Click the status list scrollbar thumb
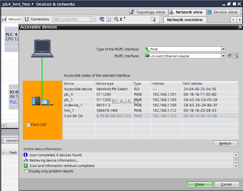This screenshot has height=191, width=243. 236,161
